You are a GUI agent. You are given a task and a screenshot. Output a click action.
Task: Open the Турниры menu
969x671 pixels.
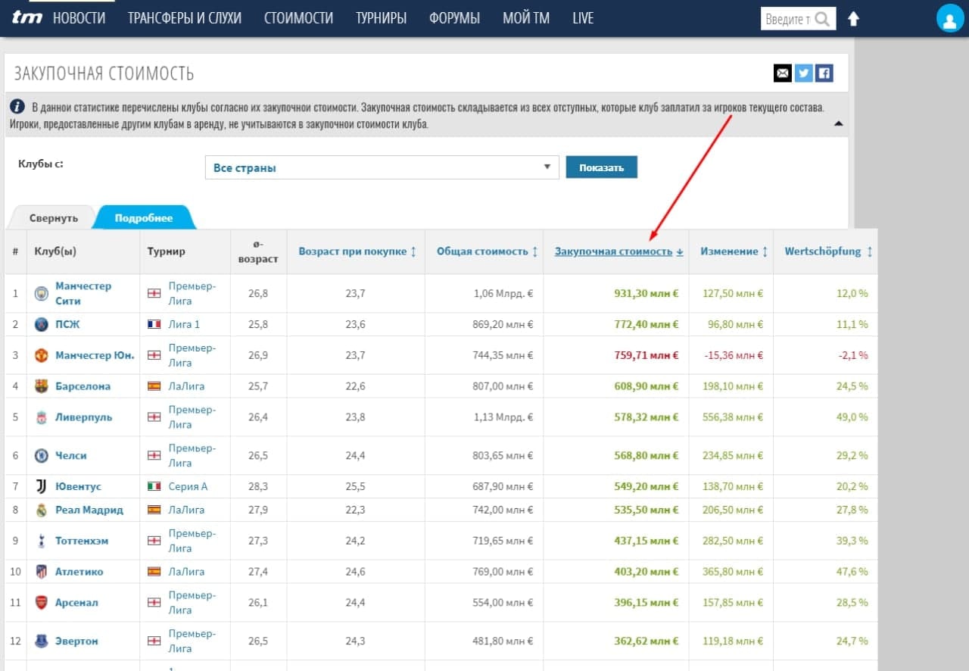pyautogui.click(x=381, y=18)
